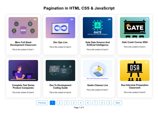Click the MongoDB leaf icon
The height and width of the screenshot is (119, 158).
click(14, 31)
